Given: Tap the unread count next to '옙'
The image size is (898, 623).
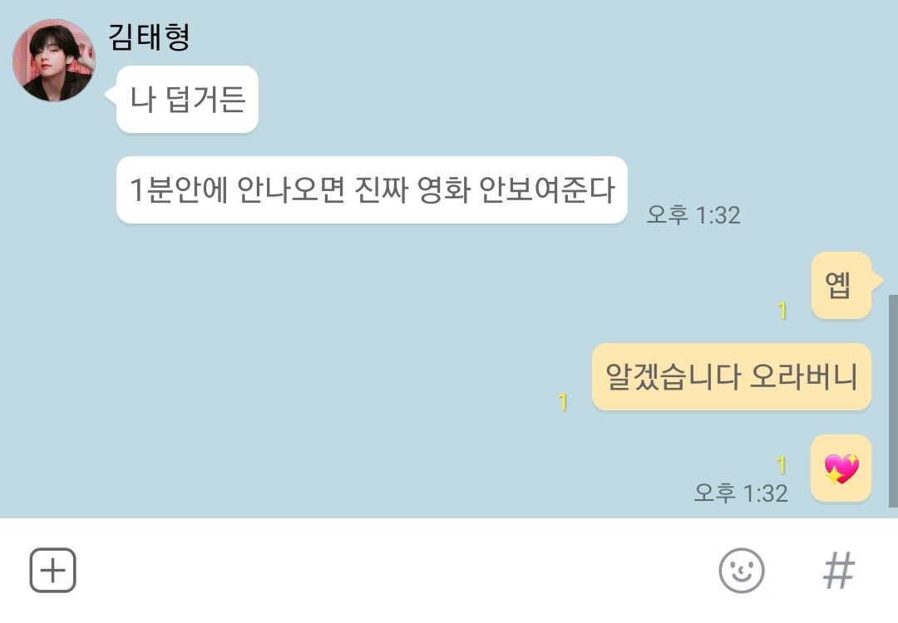Looking at the screenshot, I should [x=782, y=311].
